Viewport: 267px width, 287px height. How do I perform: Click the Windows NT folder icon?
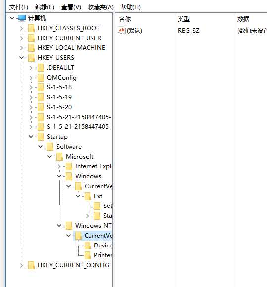(x=69, y=226)
